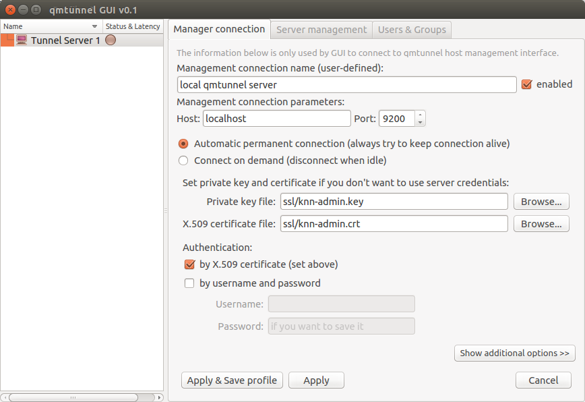The image size is (585, 402).
Task: Toggle the enabled checkbox
Action: (x=526, y=84)
